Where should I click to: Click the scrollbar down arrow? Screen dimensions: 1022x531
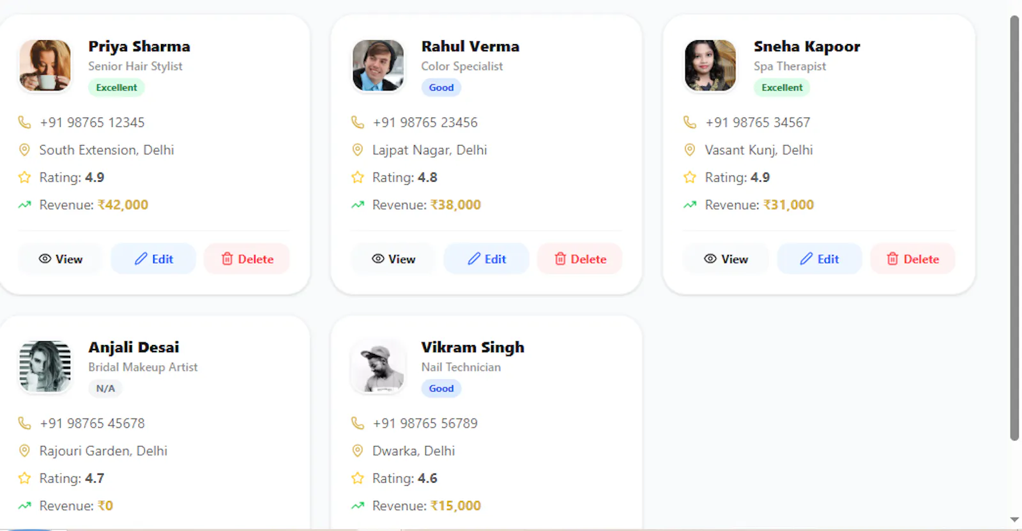[1014, 519]
